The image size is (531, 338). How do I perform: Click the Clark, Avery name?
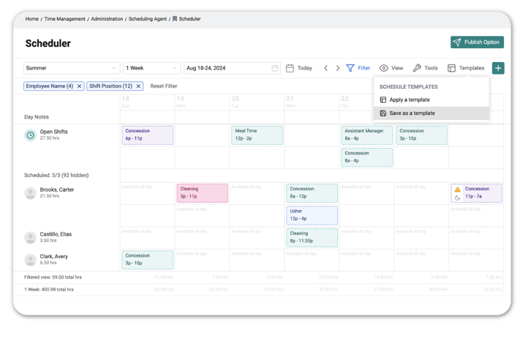coord(54,257)
